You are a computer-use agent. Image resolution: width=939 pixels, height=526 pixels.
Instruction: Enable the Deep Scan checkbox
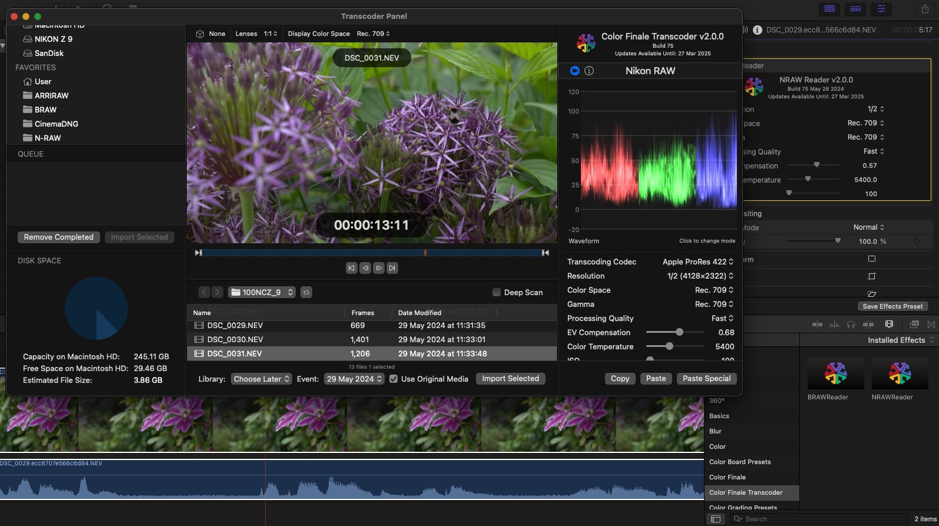(497, 292)
